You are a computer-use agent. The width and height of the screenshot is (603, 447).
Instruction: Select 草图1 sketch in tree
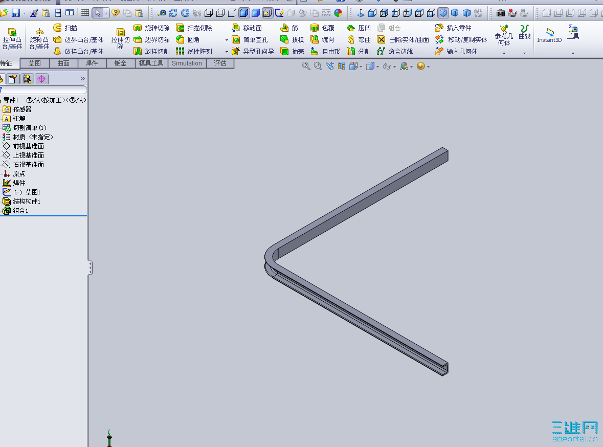(21, 192)
